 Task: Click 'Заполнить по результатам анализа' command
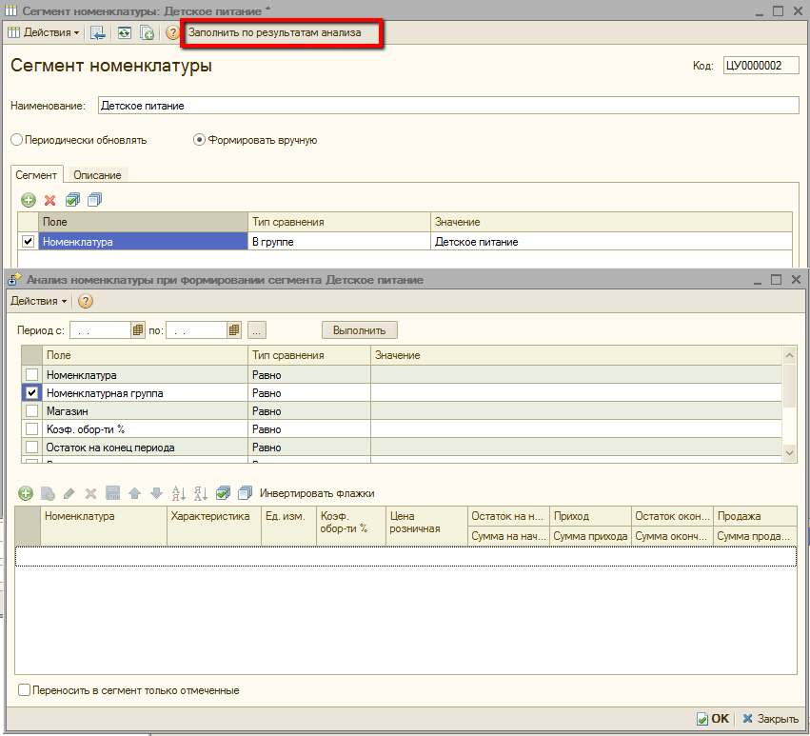coord(274,32)
